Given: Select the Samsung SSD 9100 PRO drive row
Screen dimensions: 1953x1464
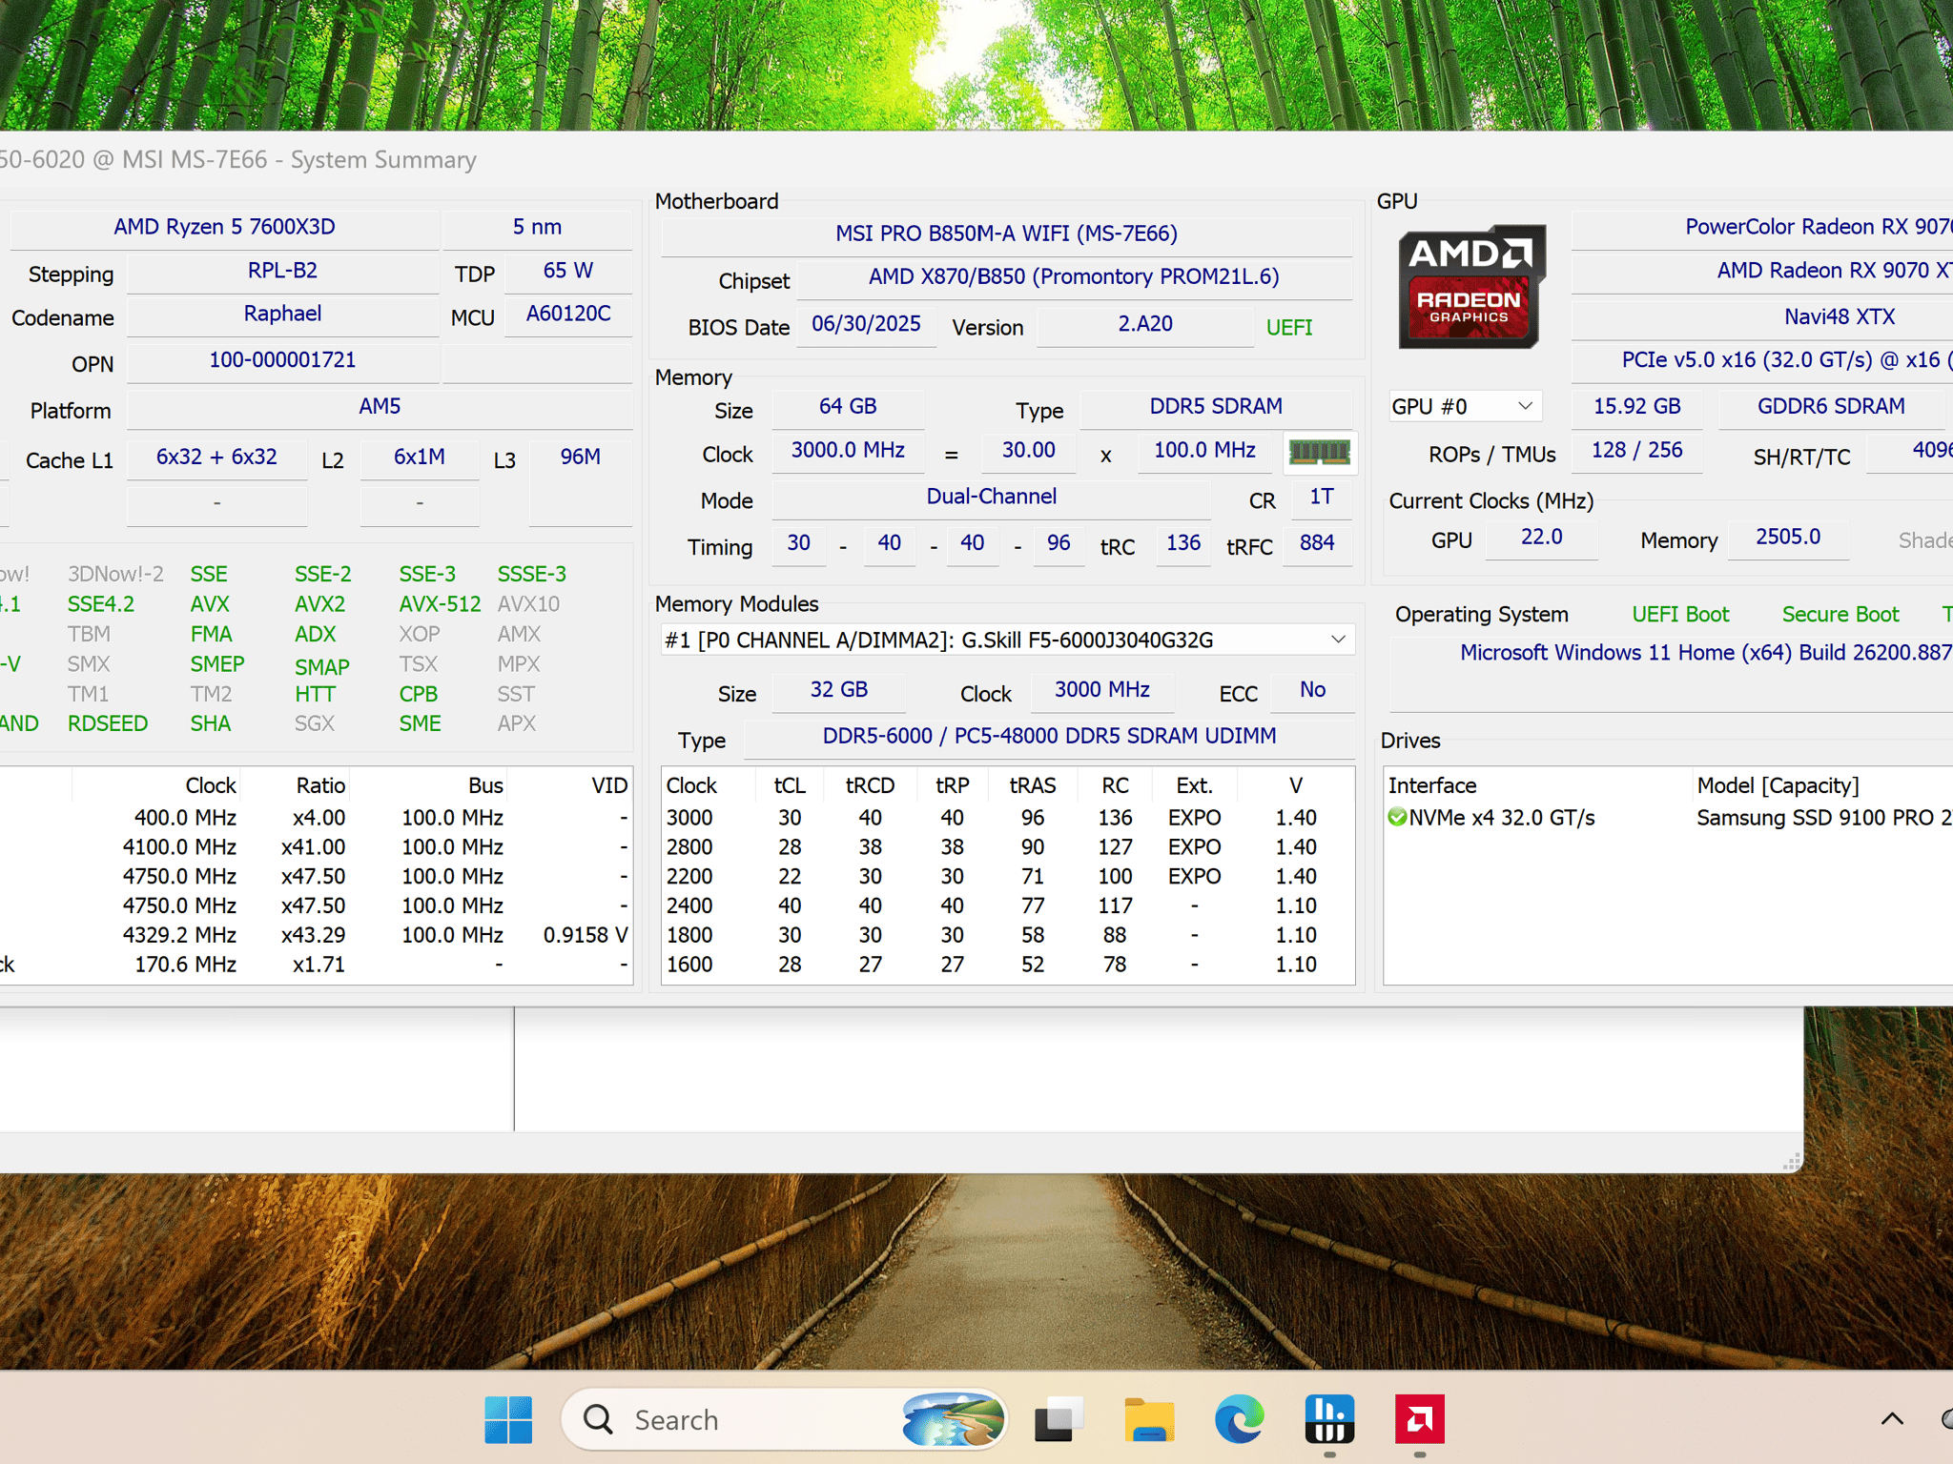Looking at the screenshot, I should [x=1669, y=818].
